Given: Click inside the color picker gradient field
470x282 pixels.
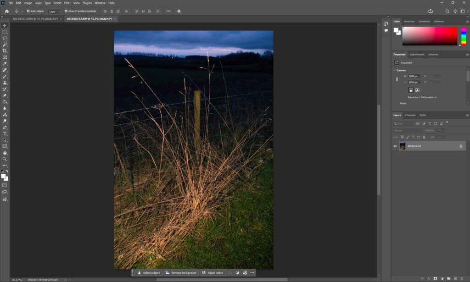Looking at the screenshot, I should tap(430, 36).
